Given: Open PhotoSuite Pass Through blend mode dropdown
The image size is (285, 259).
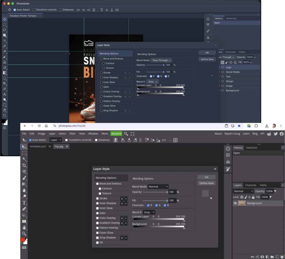Looking at the screenshot, I should (161, 60).
